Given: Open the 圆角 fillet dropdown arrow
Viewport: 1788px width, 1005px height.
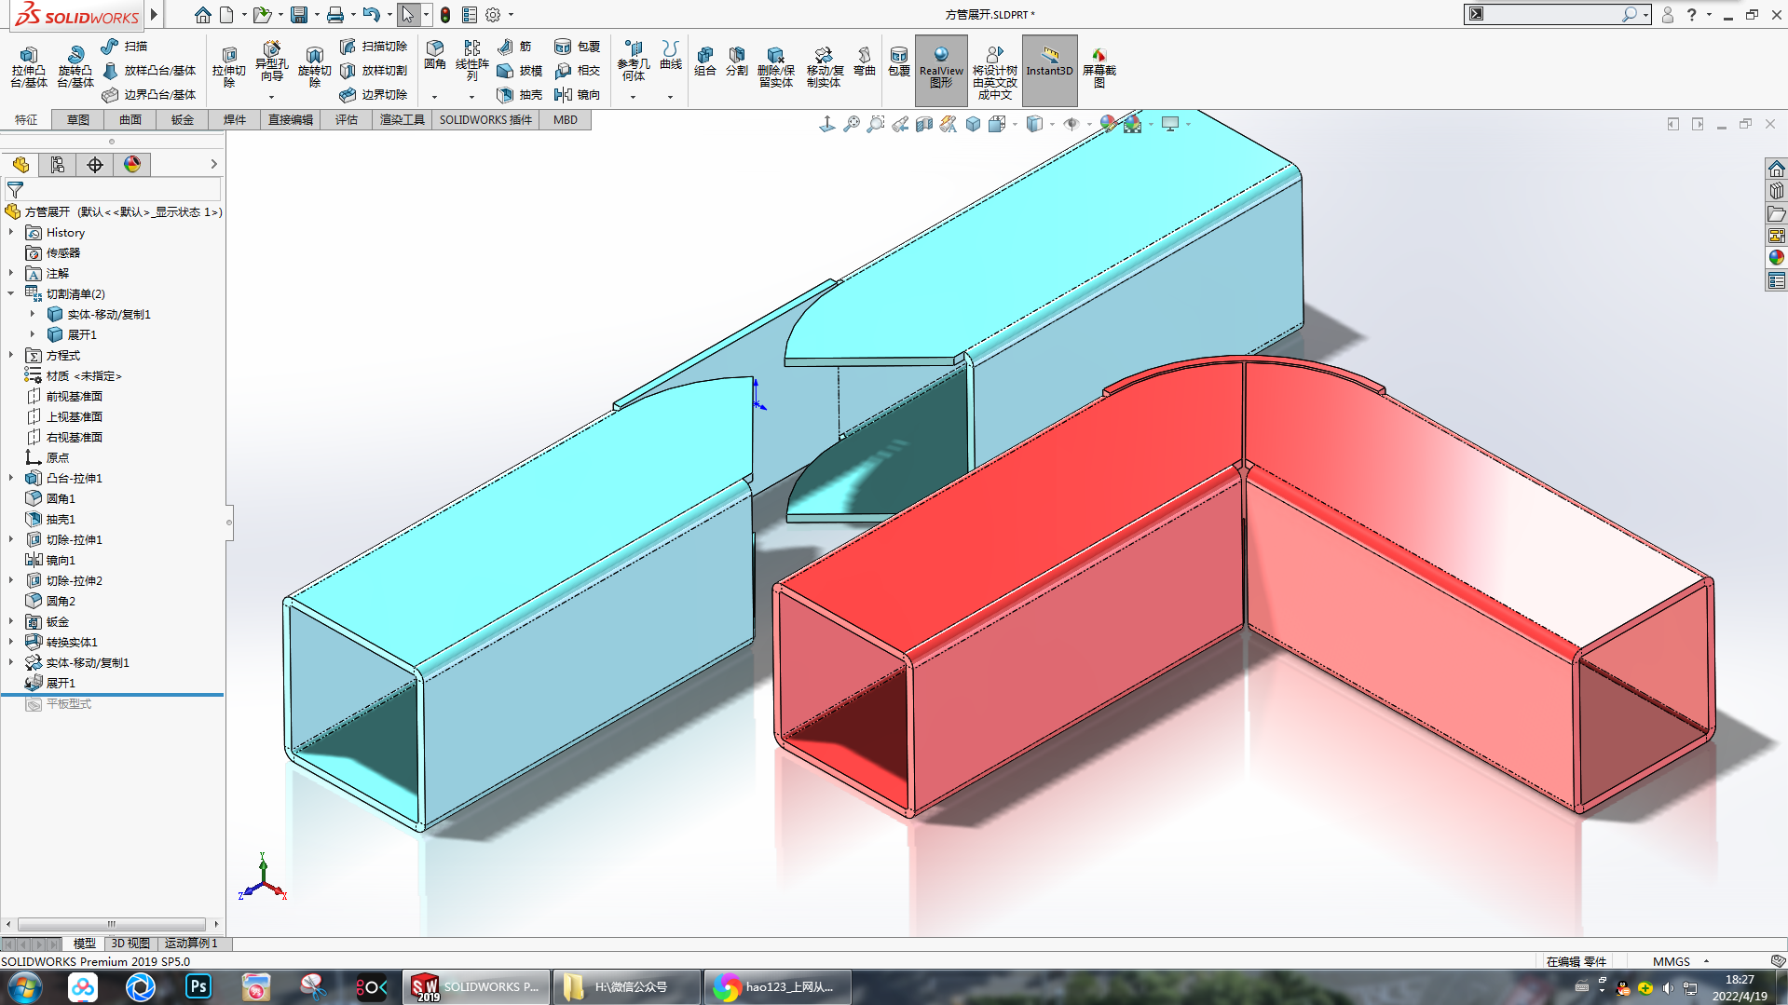Looking at the screenshot, I should pyautogui.click(x=434, y=97).
